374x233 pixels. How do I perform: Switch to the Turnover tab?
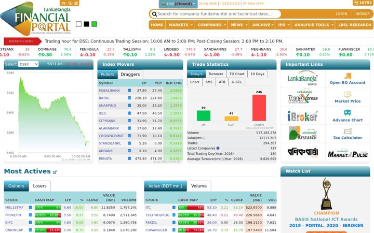pos(216,74)
